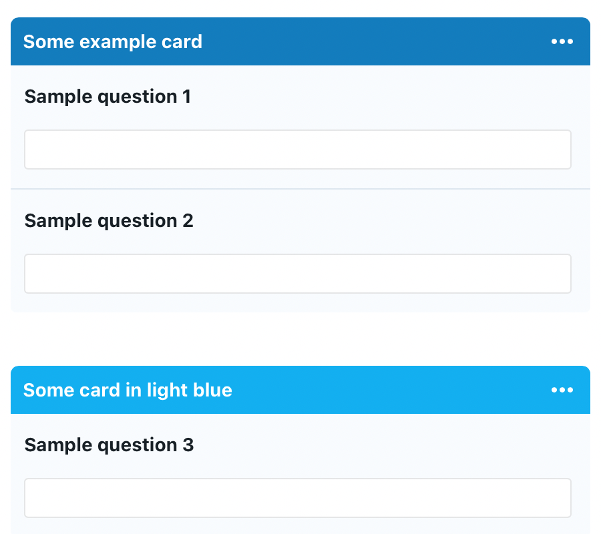Image resolution: width=601 pixels, height=534 pixels.
Task: Click the "Sample question 1" label
Action: pos(108,97)
